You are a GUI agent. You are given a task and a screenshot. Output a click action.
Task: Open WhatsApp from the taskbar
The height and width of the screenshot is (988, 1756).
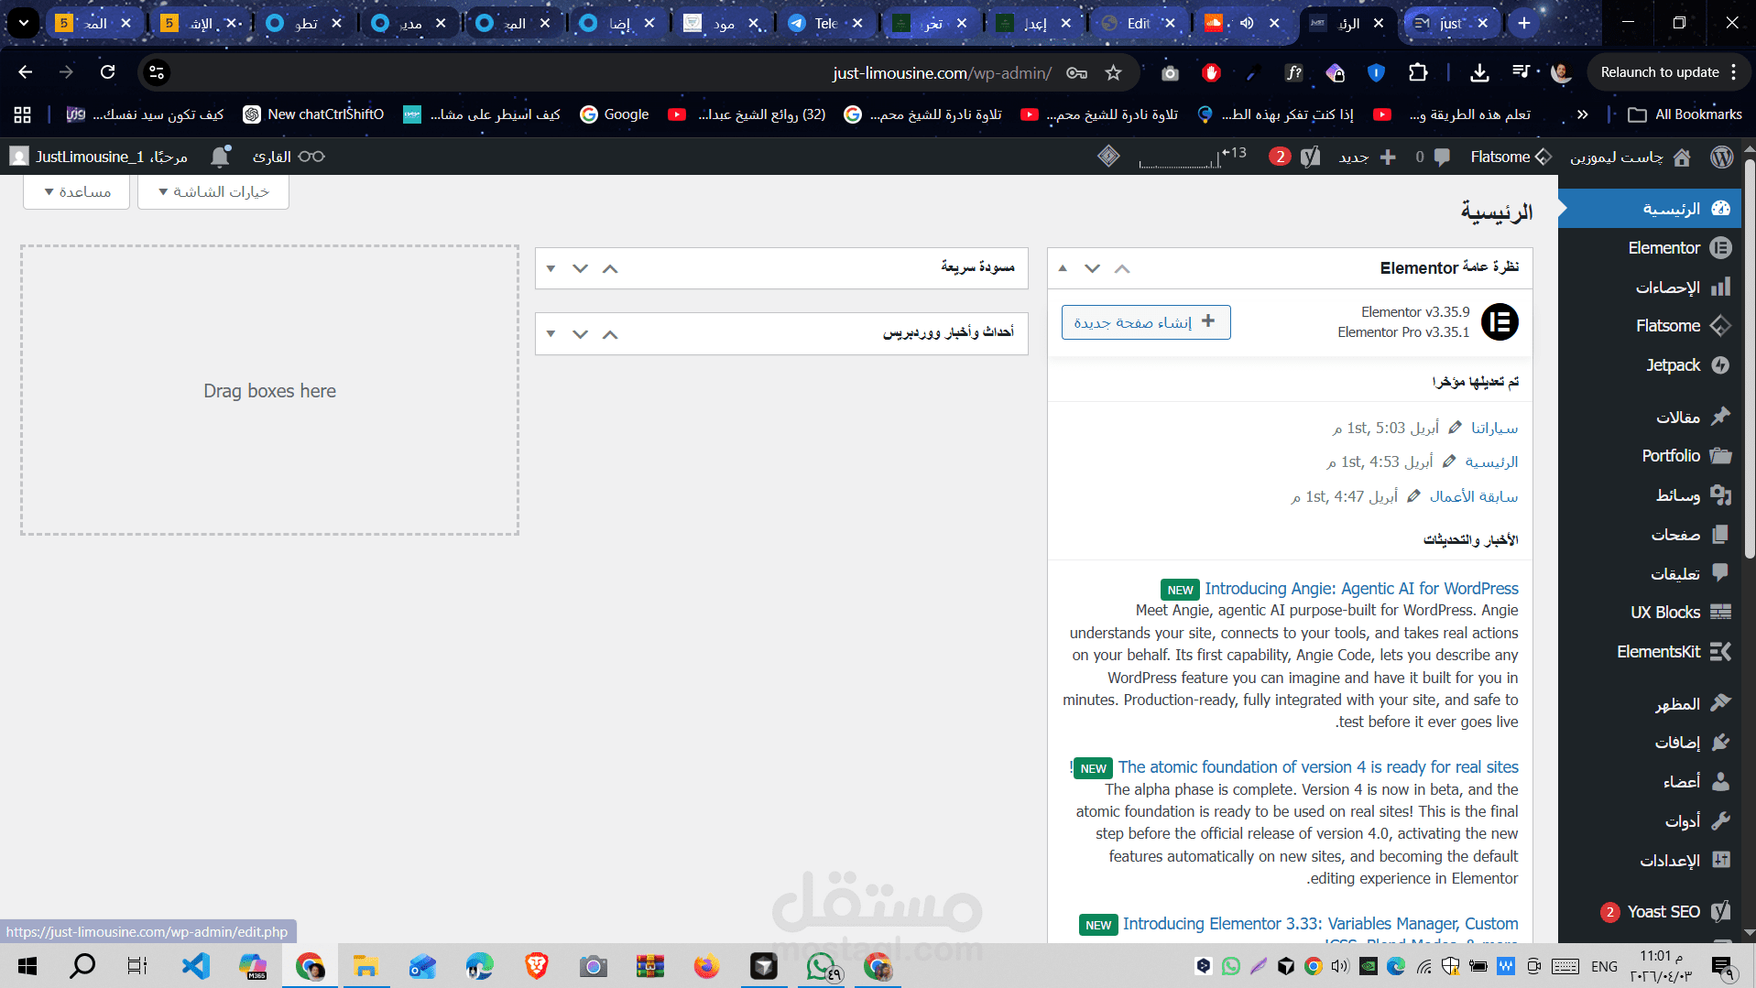821,966
